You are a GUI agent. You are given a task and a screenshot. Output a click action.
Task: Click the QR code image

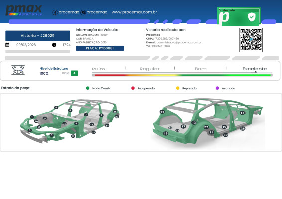coord(251,40)
